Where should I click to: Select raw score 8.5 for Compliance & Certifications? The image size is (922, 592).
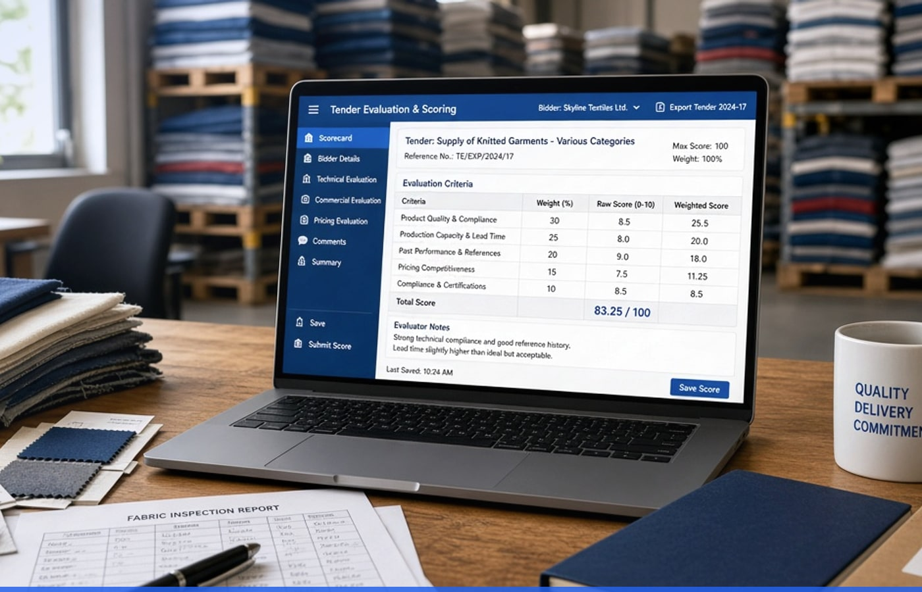point(620,291)
